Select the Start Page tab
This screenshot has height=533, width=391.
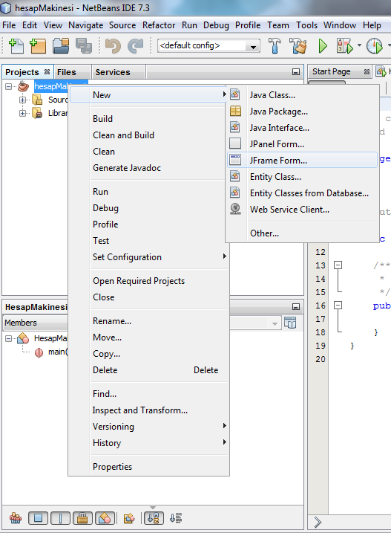331,71
